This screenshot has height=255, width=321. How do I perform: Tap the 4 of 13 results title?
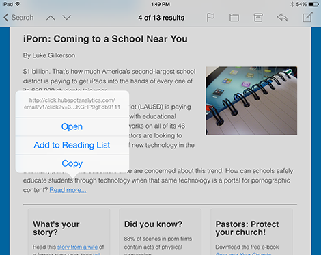(x=161, y=18)
